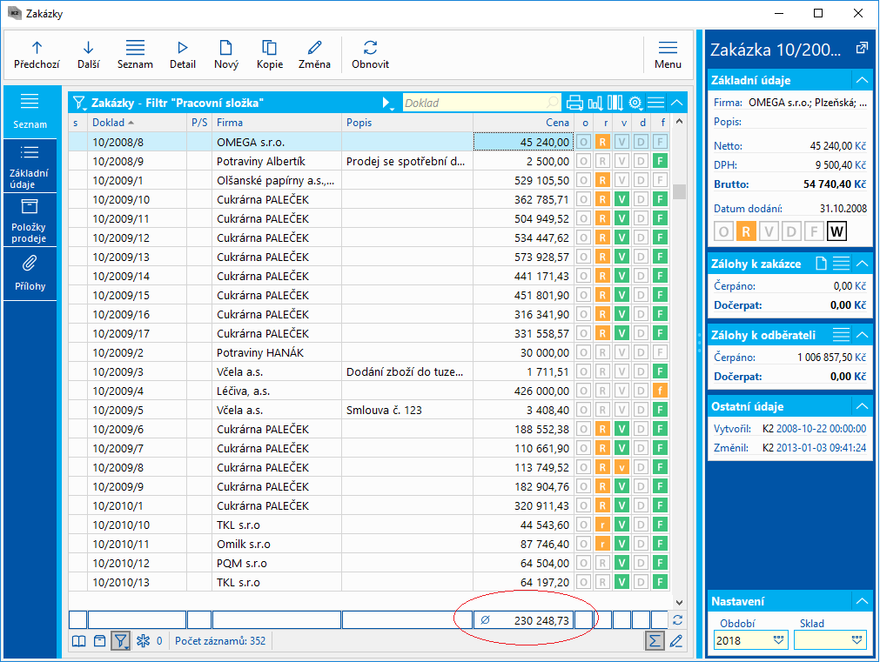Open the gear settings icon in the list header
Screen dimensions: 880x662
[x=635, y=103]
